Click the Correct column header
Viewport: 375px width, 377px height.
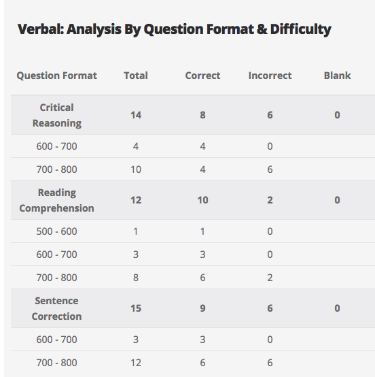(x=202, y=76)
